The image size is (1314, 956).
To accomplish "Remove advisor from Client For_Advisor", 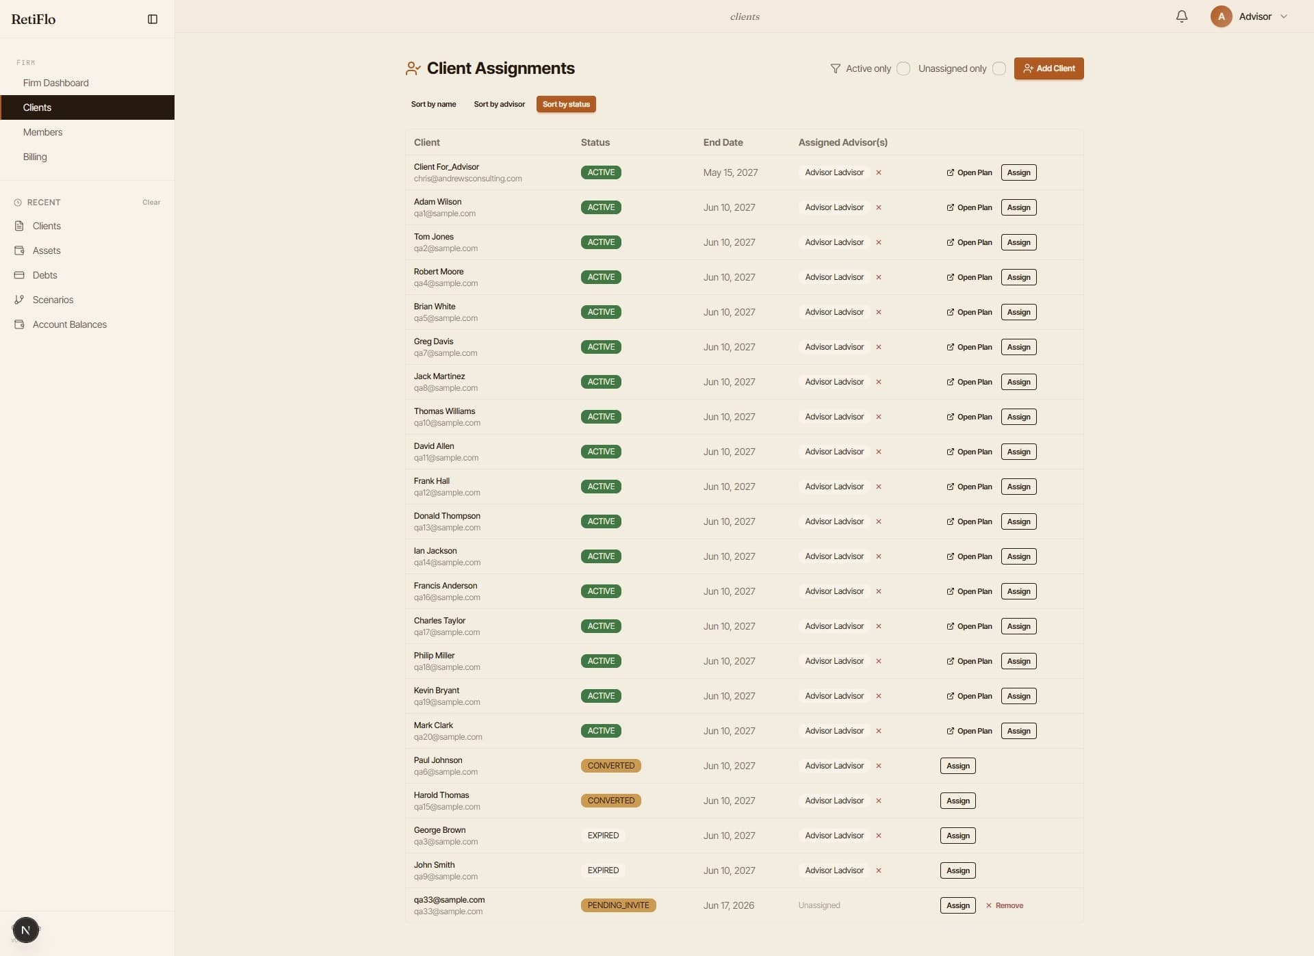I will tap(878, 172).
